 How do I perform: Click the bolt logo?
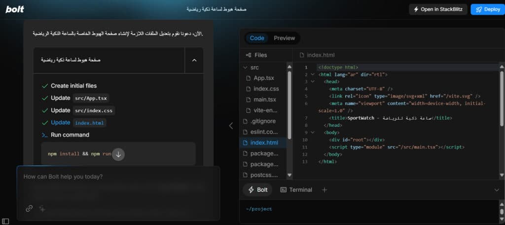click(x=15, y=9)
